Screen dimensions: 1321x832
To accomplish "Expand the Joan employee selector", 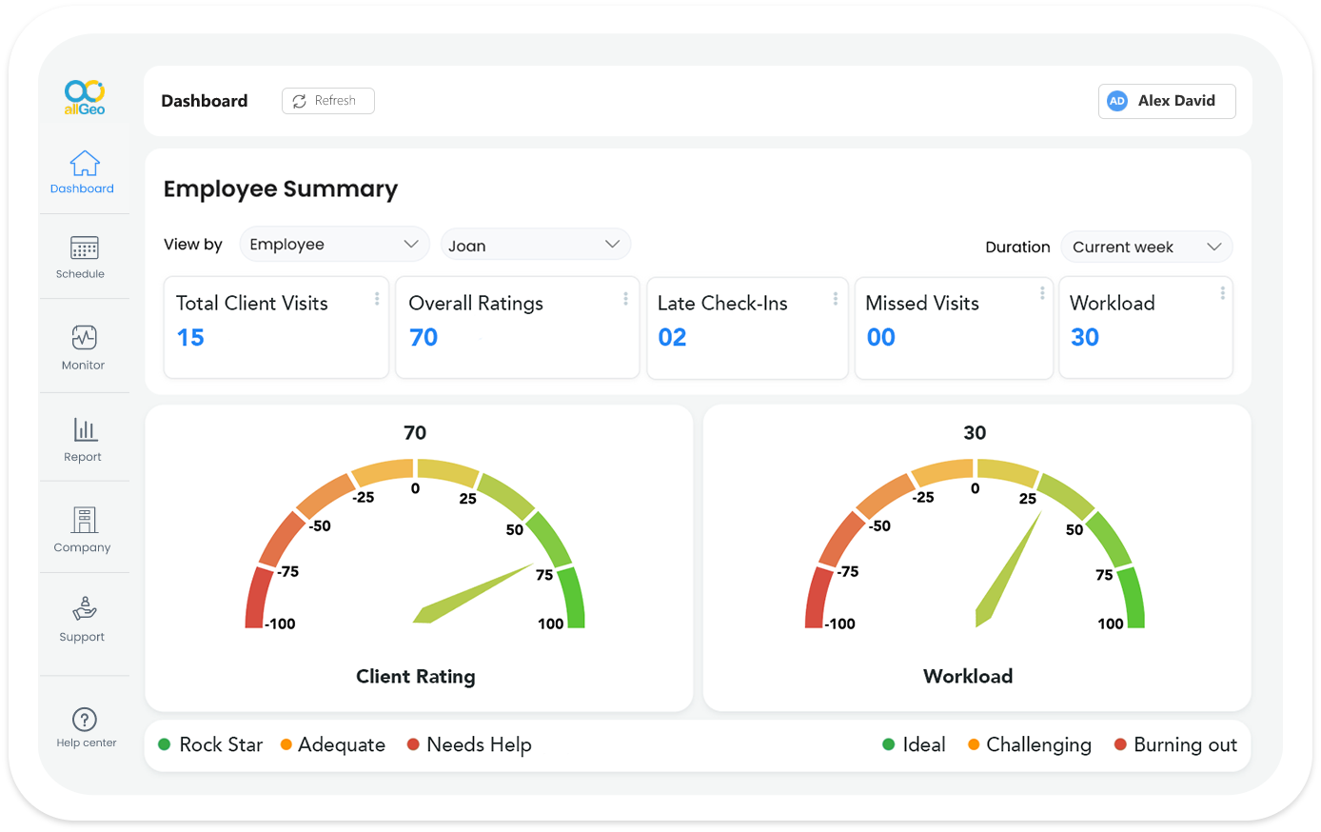I will 536,244.
